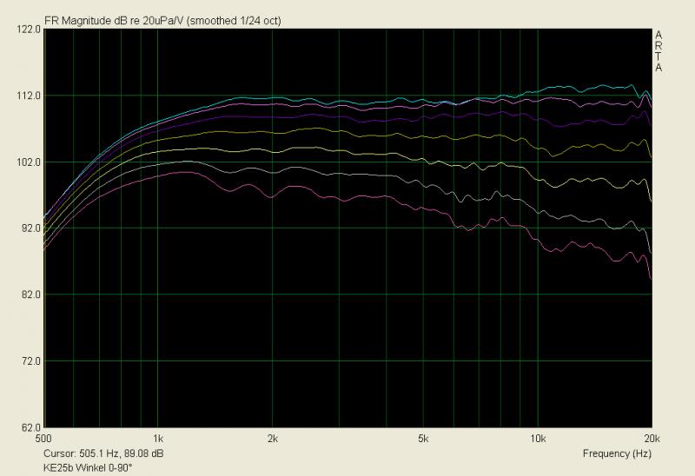Select the 5k frequency axis label
The image size is (695, 476).
tap(423, 439)
